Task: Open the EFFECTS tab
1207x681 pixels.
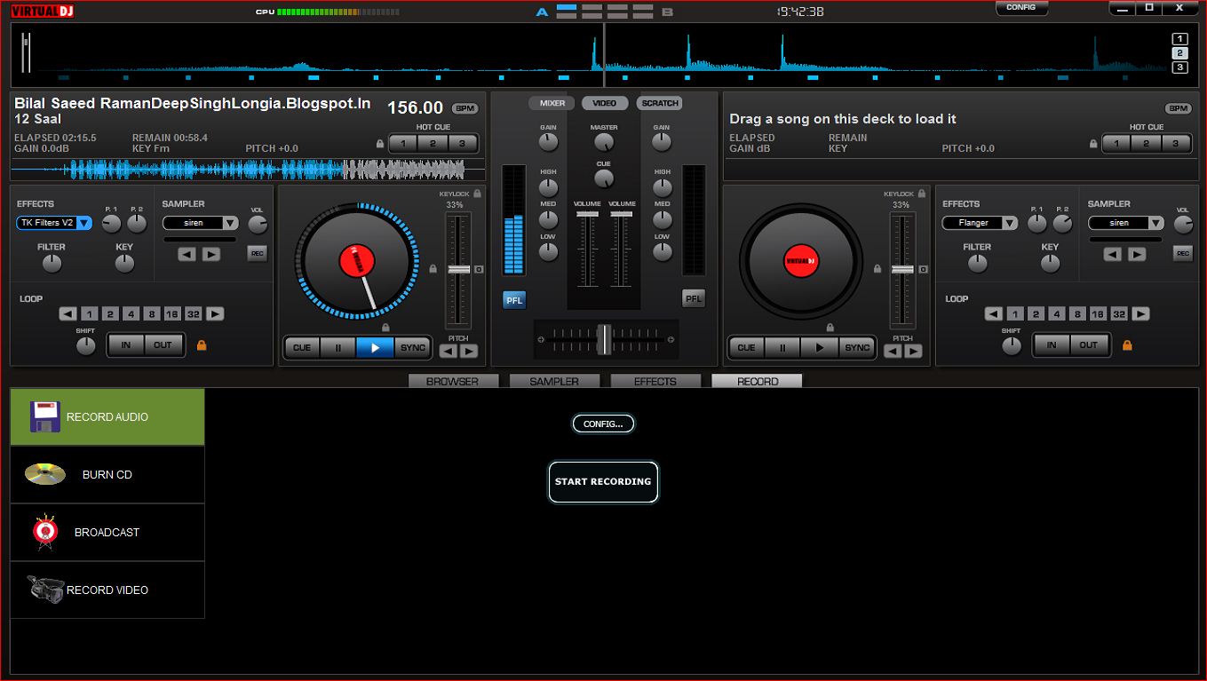Action: (x=655, y=381)
